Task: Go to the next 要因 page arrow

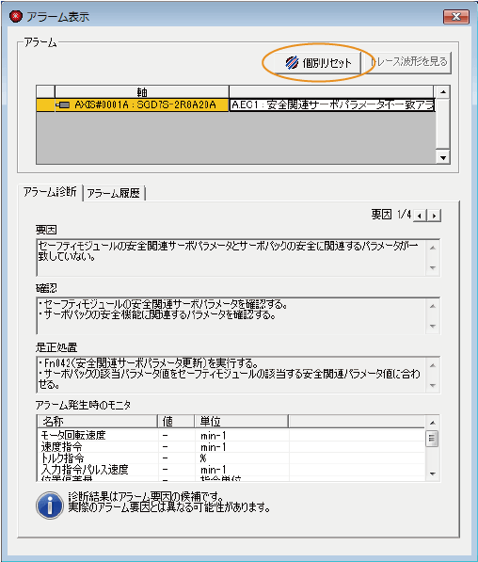Action: pyautogui.click(x=434, y=216)
